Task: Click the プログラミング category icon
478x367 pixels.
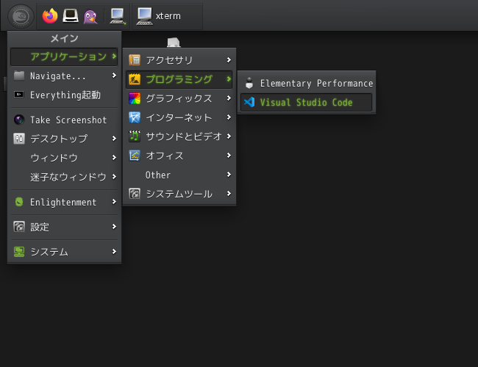Action: point(135,79)
